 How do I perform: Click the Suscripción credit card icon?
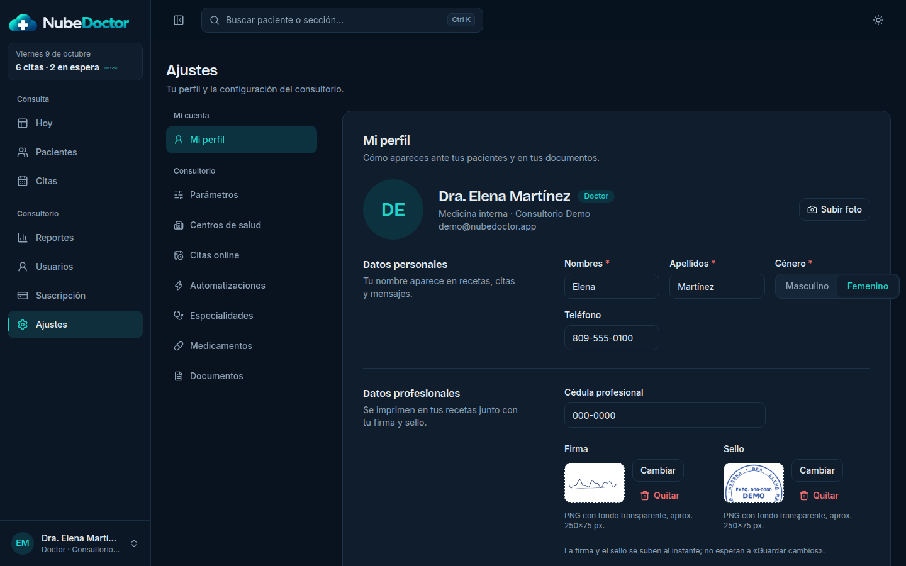(23, 296)
